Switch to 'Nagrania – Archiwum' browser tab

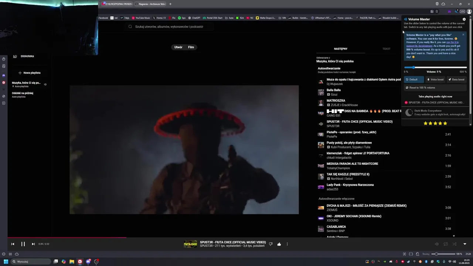point(150,4)
